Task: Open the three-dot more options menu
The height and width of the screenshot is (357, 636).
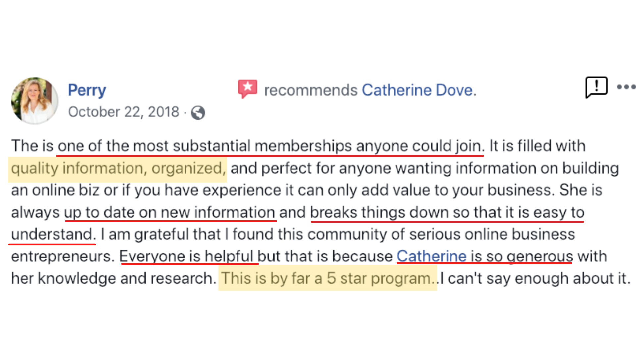Action: [626, 87]
